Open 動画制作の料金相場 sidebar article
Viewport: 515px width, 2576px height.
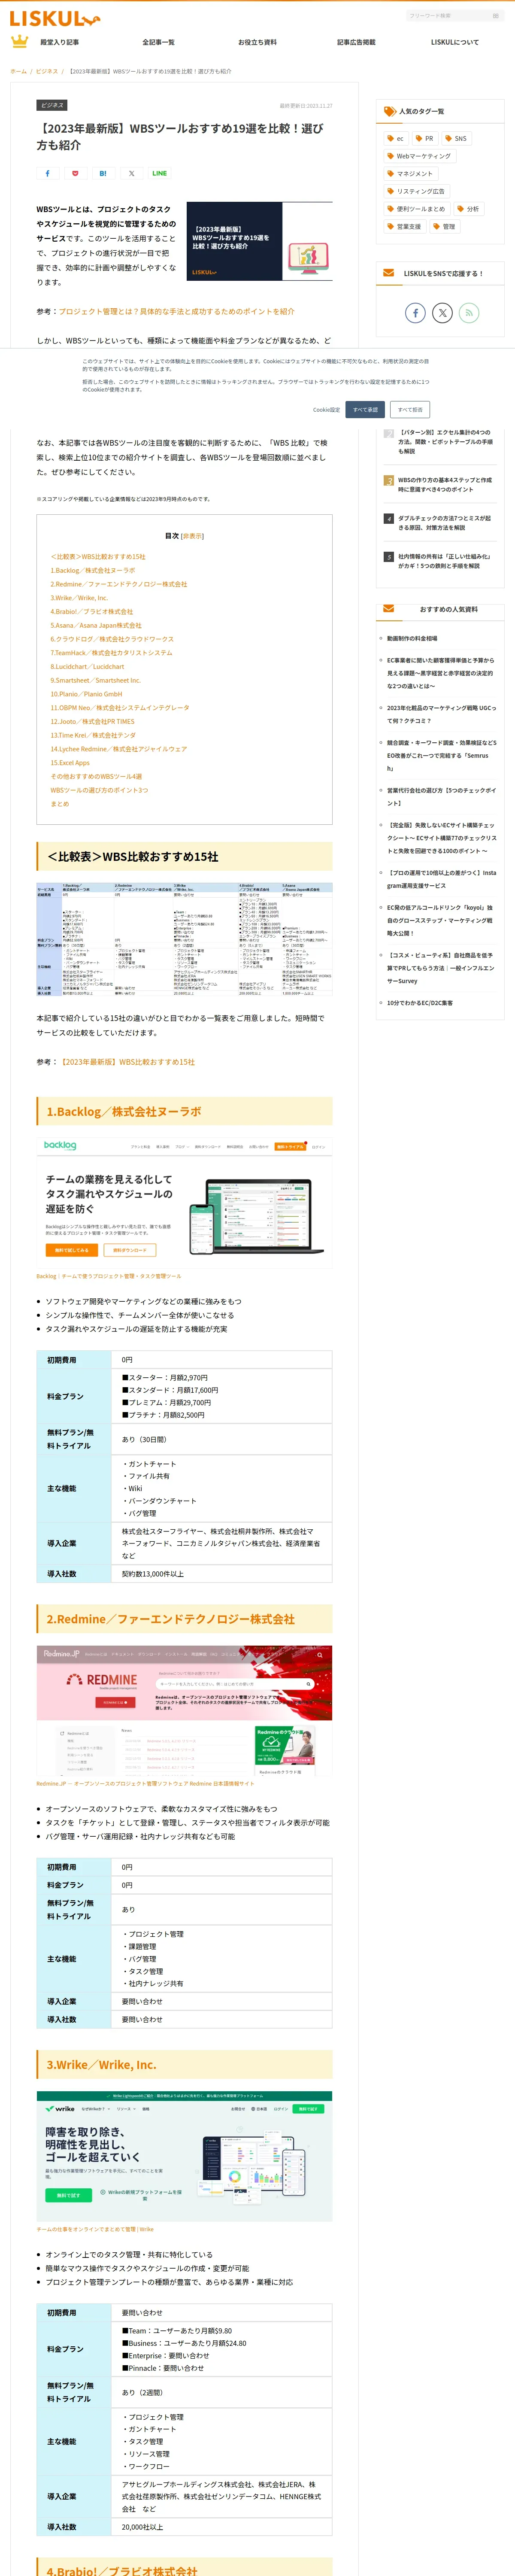412,638
